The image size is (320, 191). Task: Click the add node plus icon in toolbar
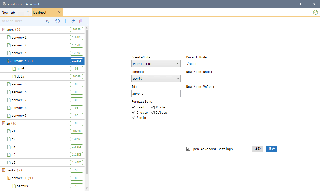pos(65,21)
